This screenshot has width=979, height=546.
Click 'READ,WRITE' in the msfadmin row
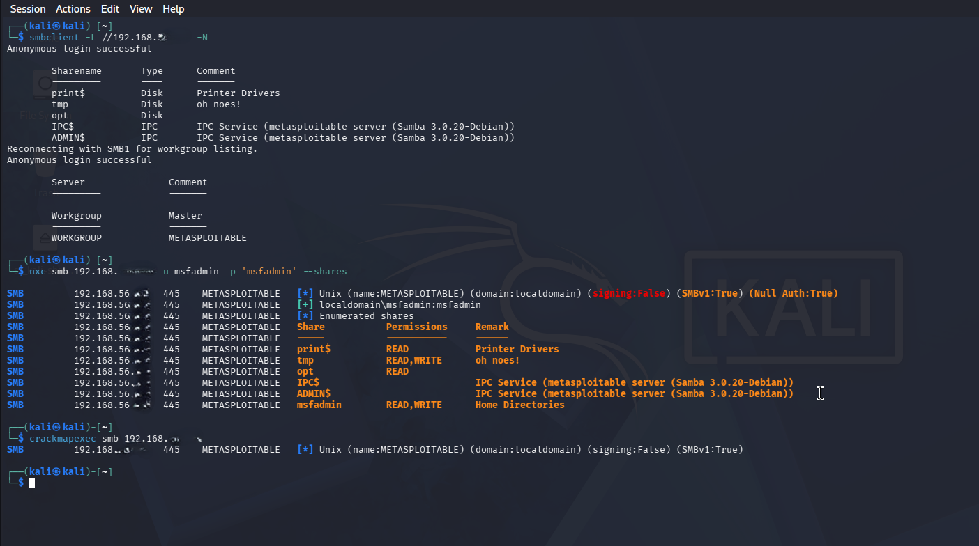click(x=414, y=405)
